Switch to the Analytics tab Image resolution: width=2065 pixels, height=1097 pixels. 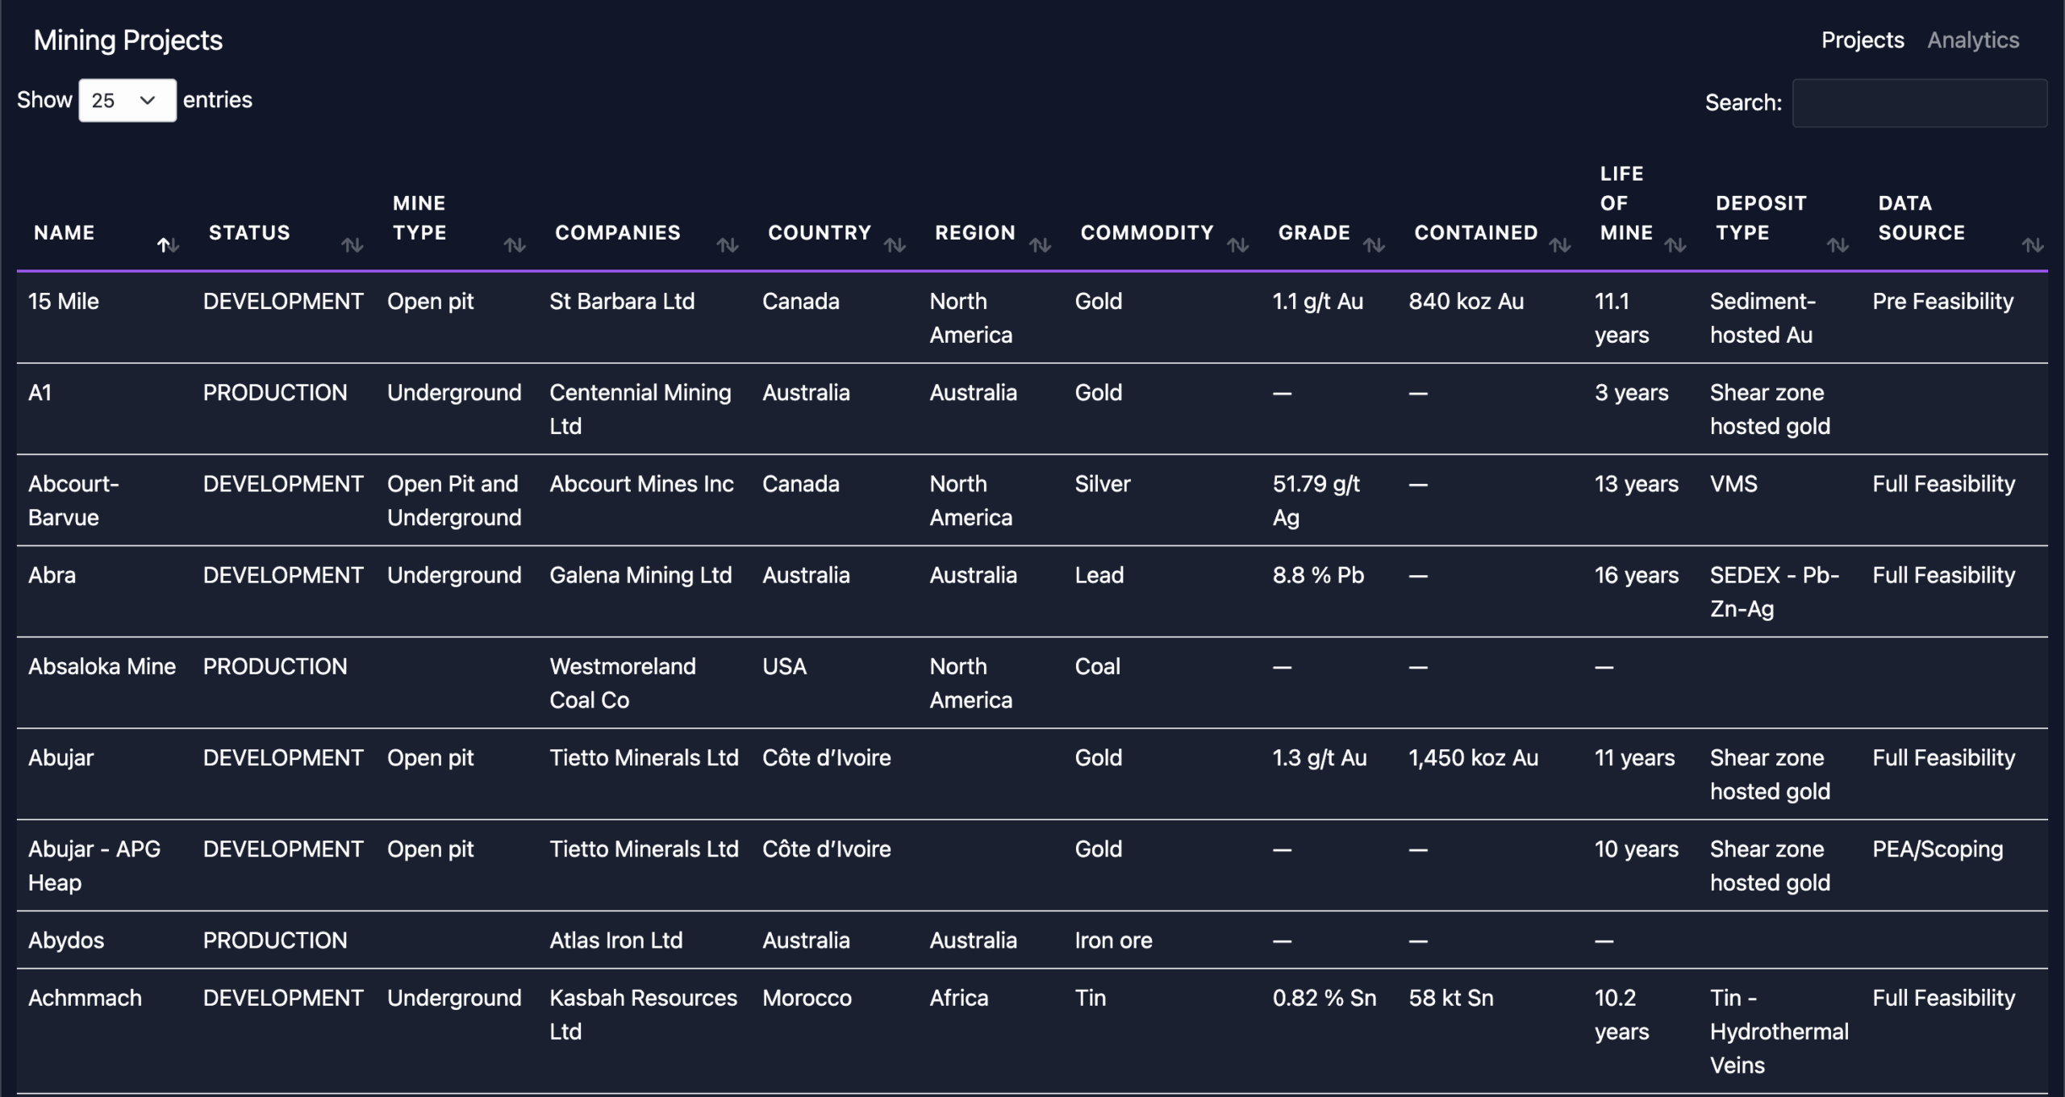[1973, 40]
